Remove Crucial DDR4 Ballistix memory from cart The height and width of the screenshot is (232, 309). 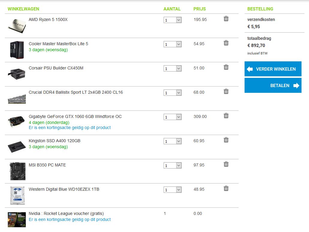coord(226,92)
